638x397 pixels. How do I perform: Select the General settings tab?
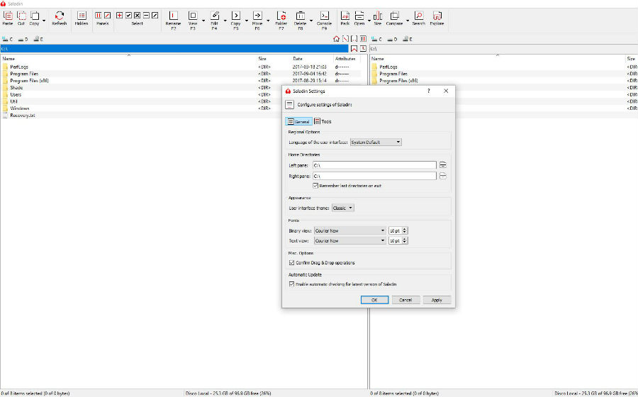pos(298,121)
